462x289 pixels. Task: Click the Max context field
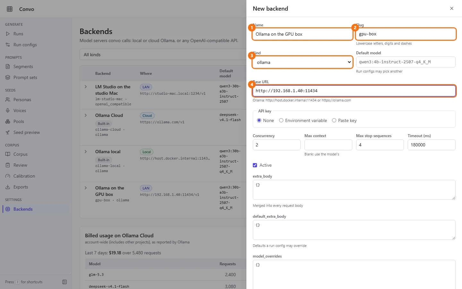[328, 145]
